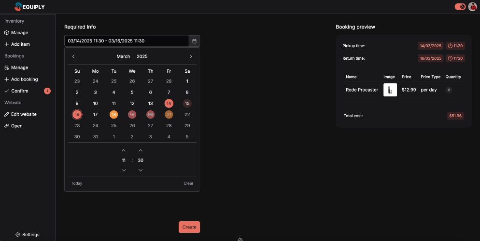Open Bookings Manage page
480x241 pixels.
(x=16, y=67)
